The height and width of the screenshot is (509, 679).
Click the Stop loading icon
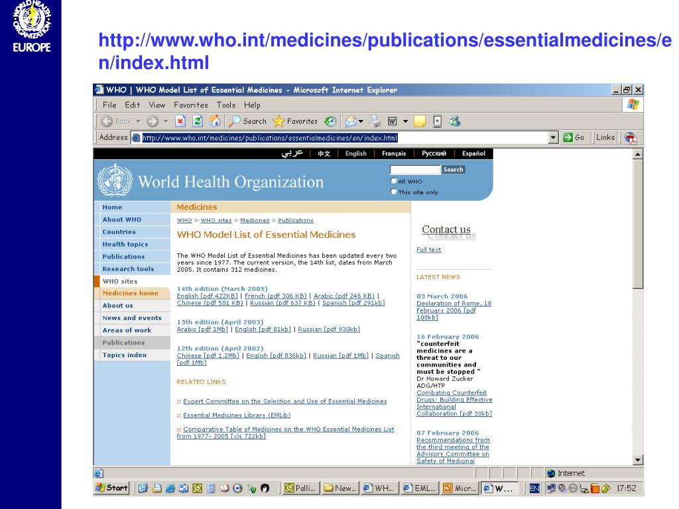(x=180, y=122)
